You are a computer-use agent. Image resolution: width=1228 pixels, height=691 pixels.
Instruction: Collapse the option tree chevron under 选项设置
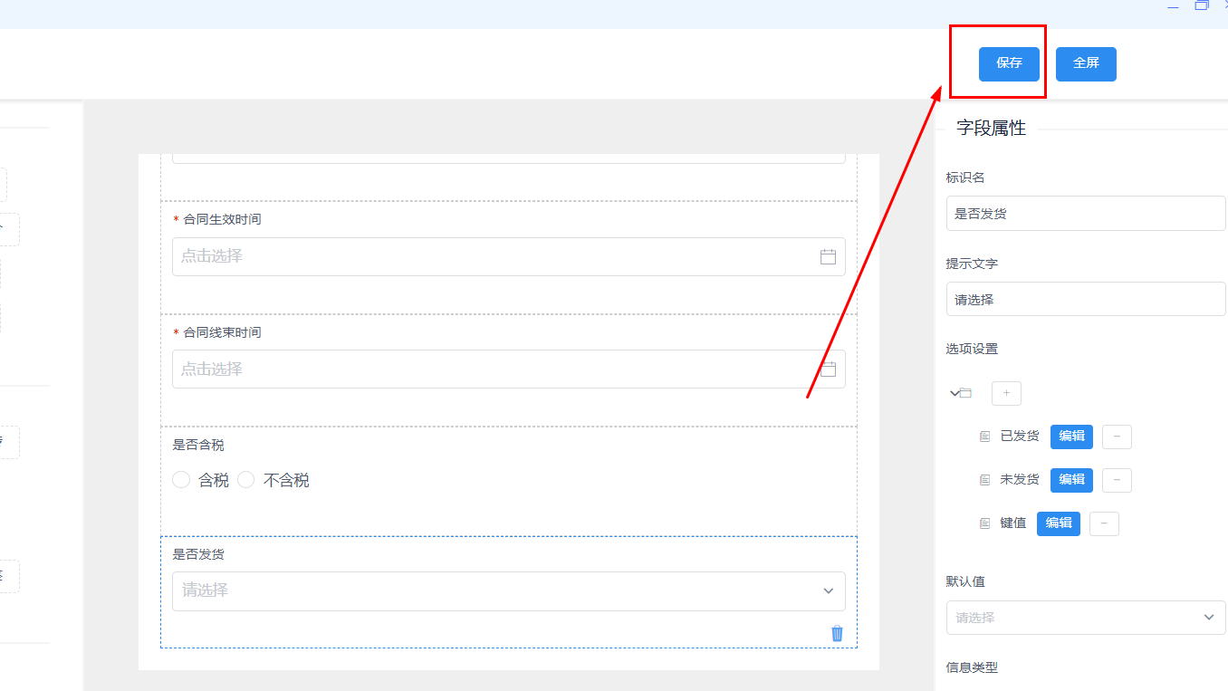coord(954,393)
